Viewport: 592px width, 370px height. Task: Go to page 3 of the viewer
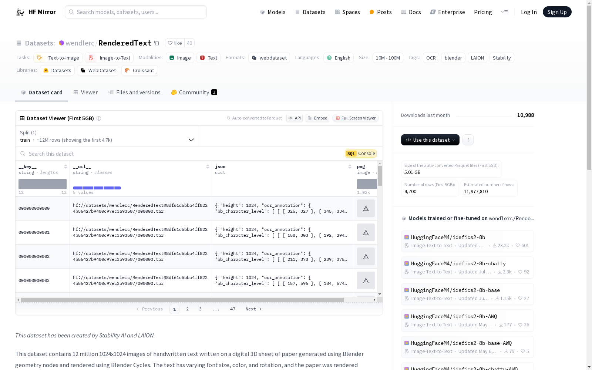click(x=201, y=309)
